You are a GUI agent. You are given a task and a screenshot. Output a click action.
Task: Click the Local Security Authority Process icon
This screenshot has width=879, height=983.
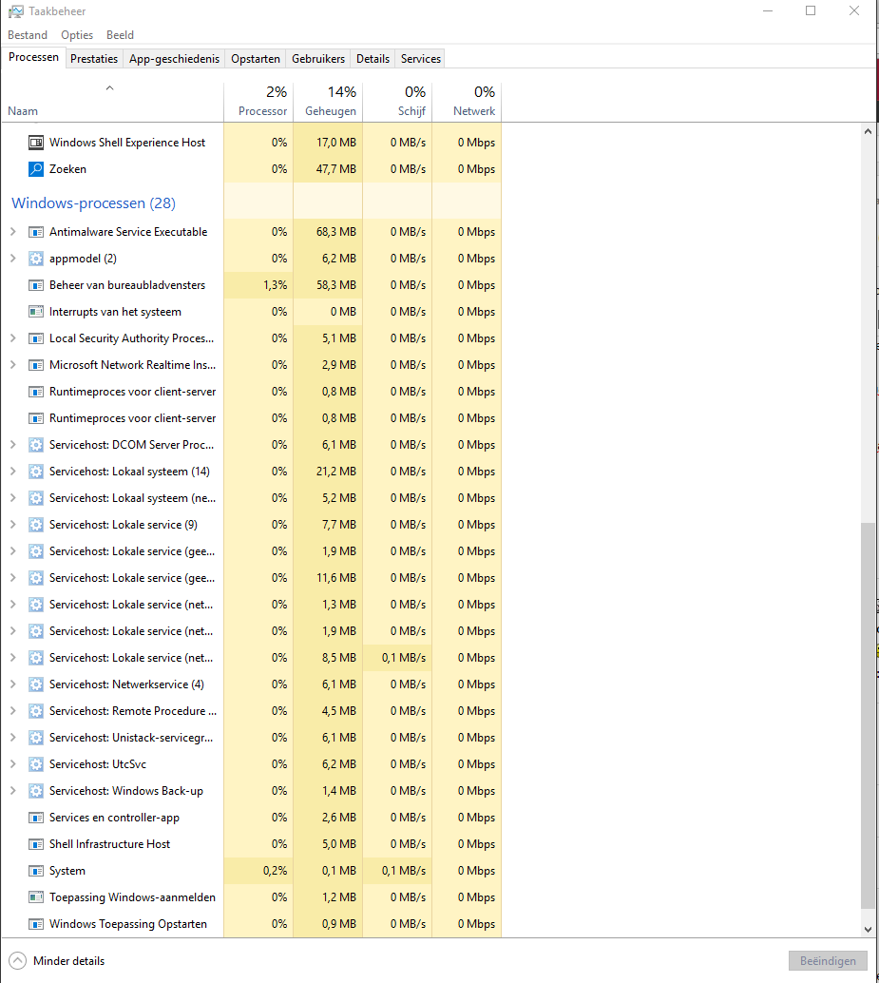36,338
